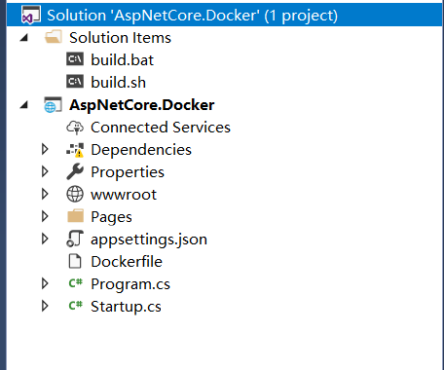Click the Program.cs C# file icon

click(76, 283)
